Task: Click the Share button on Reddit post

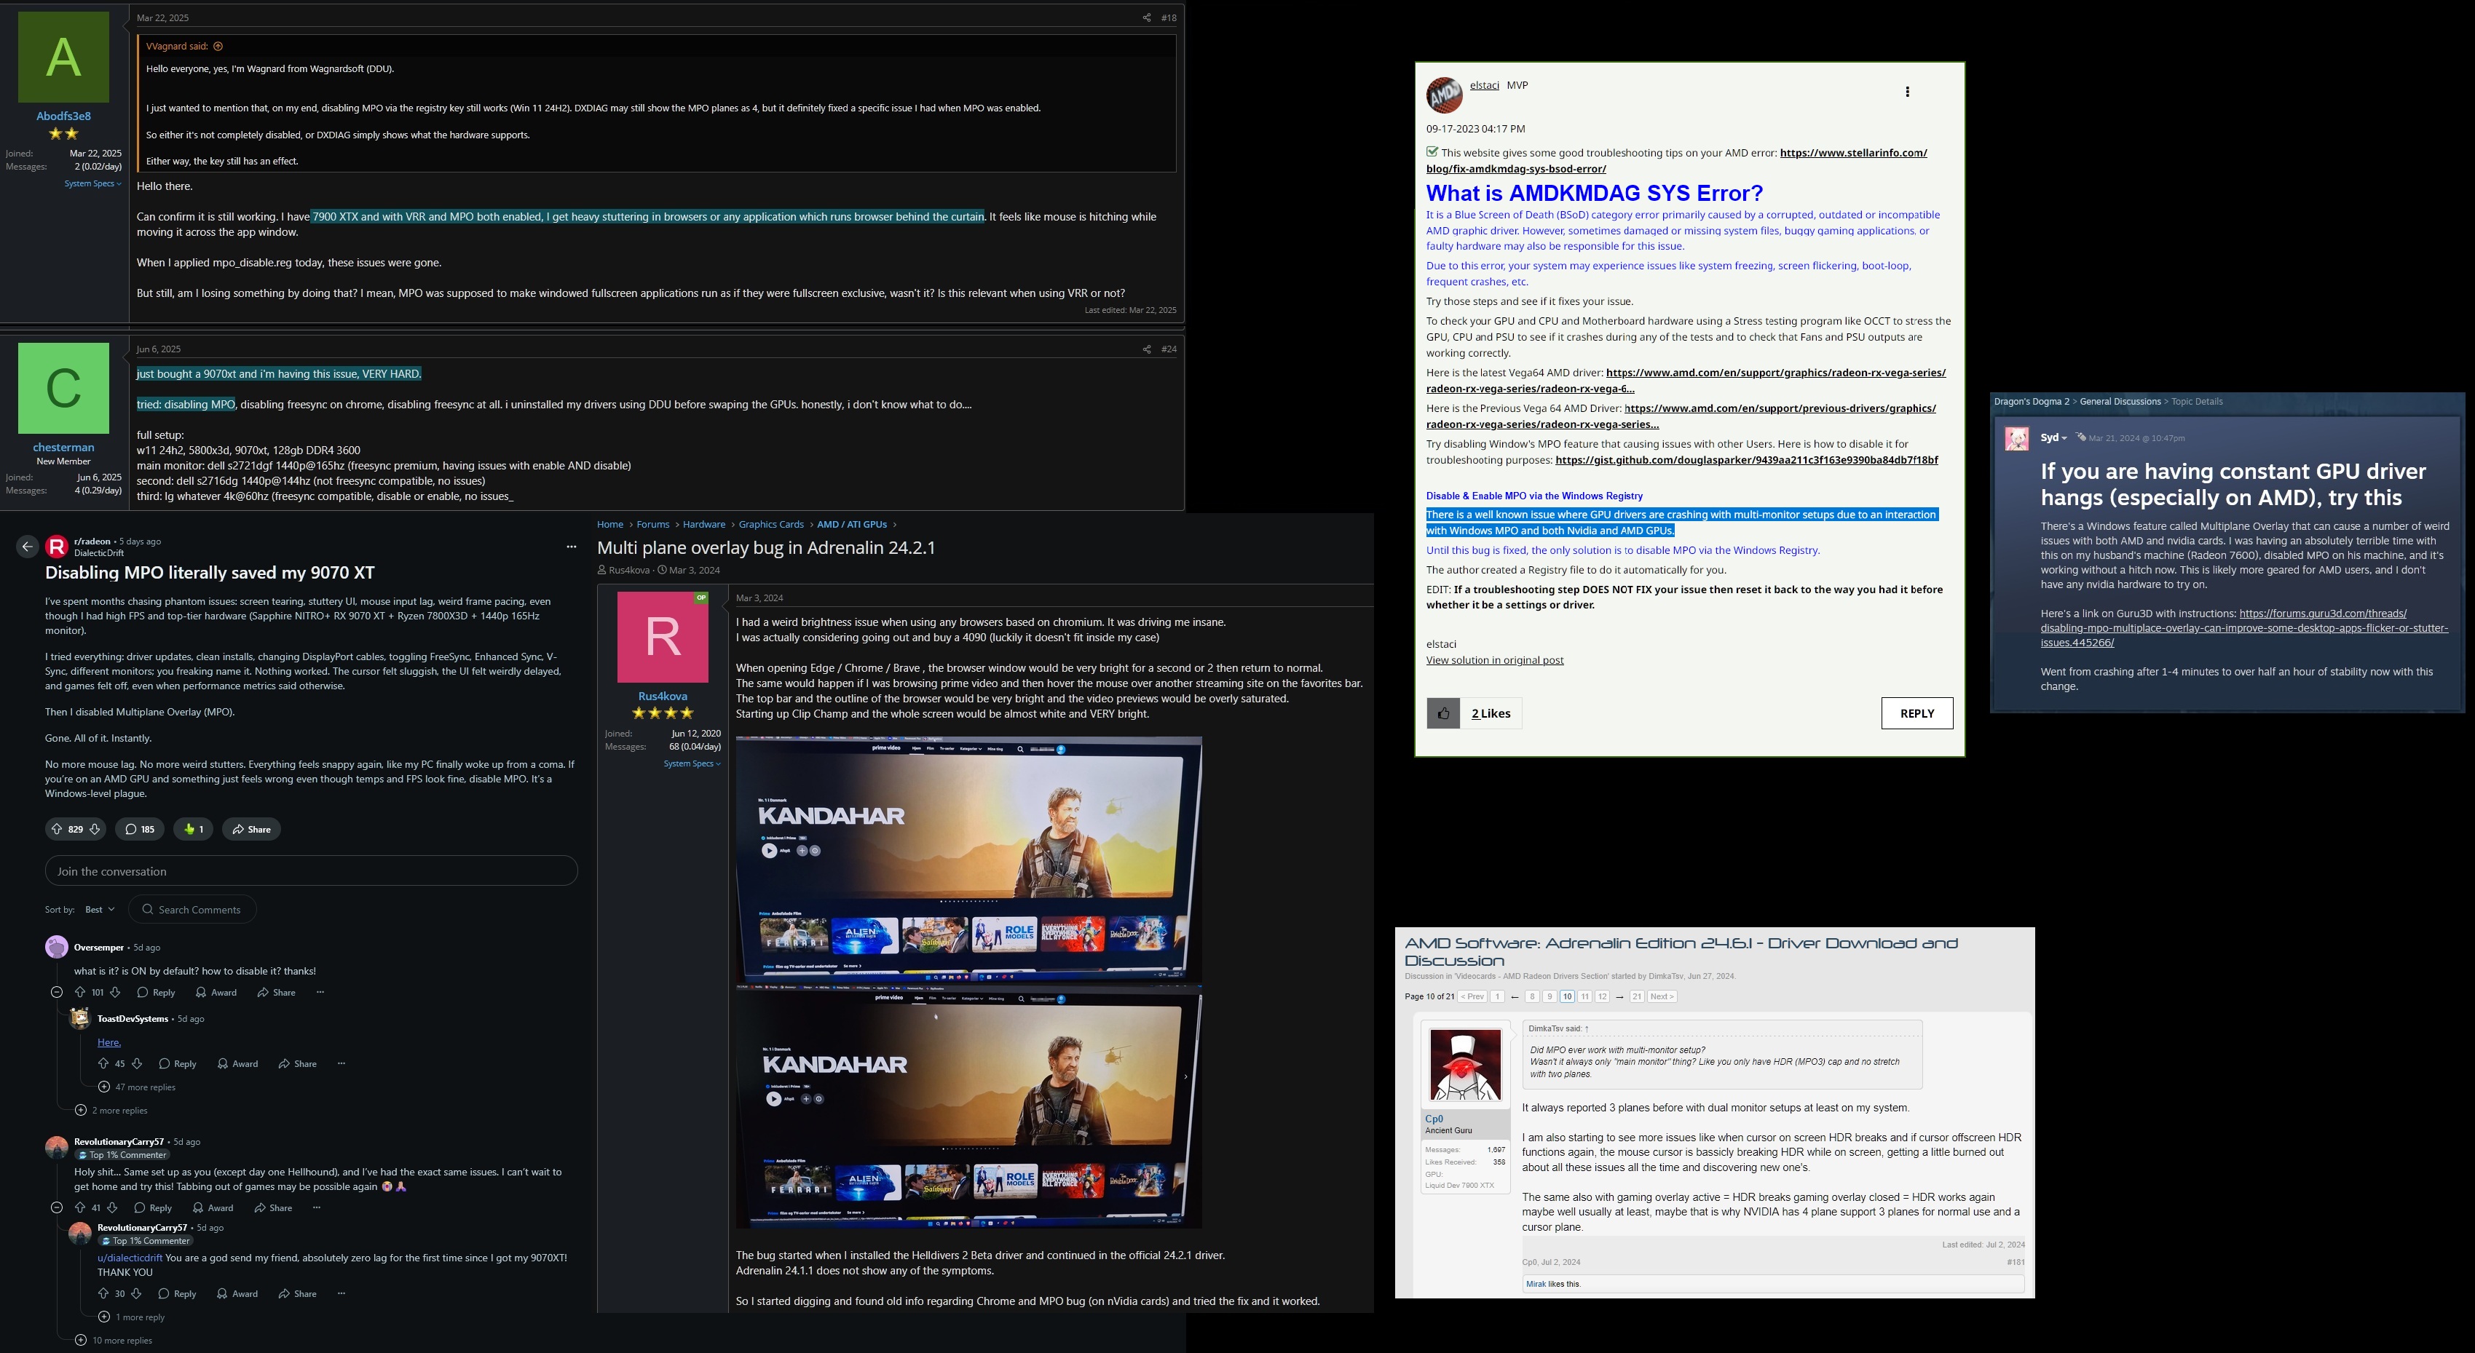Action: pyautogui.click(x=252, y=829)
